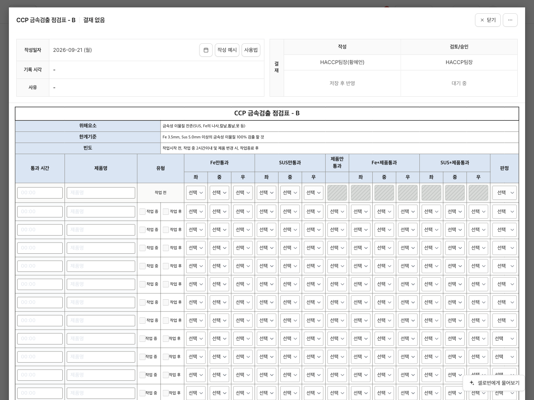The height and width of the screenshot is (400, 534).
Task: Click the 한계기준 row label
Action: point(88,137)
